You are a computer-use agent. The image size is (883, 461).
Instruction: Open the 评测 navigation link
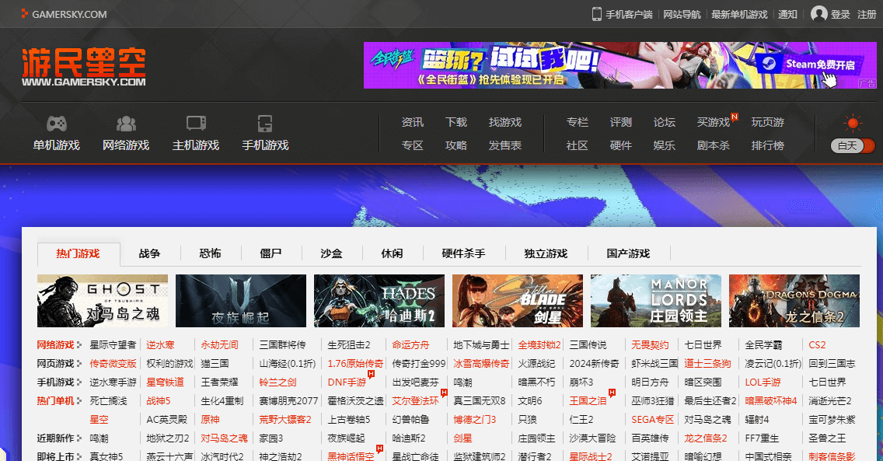620,122
